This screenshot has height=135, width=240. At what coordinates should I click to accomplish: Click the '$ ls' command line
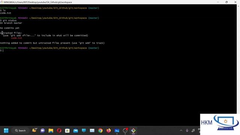point(3,10)
